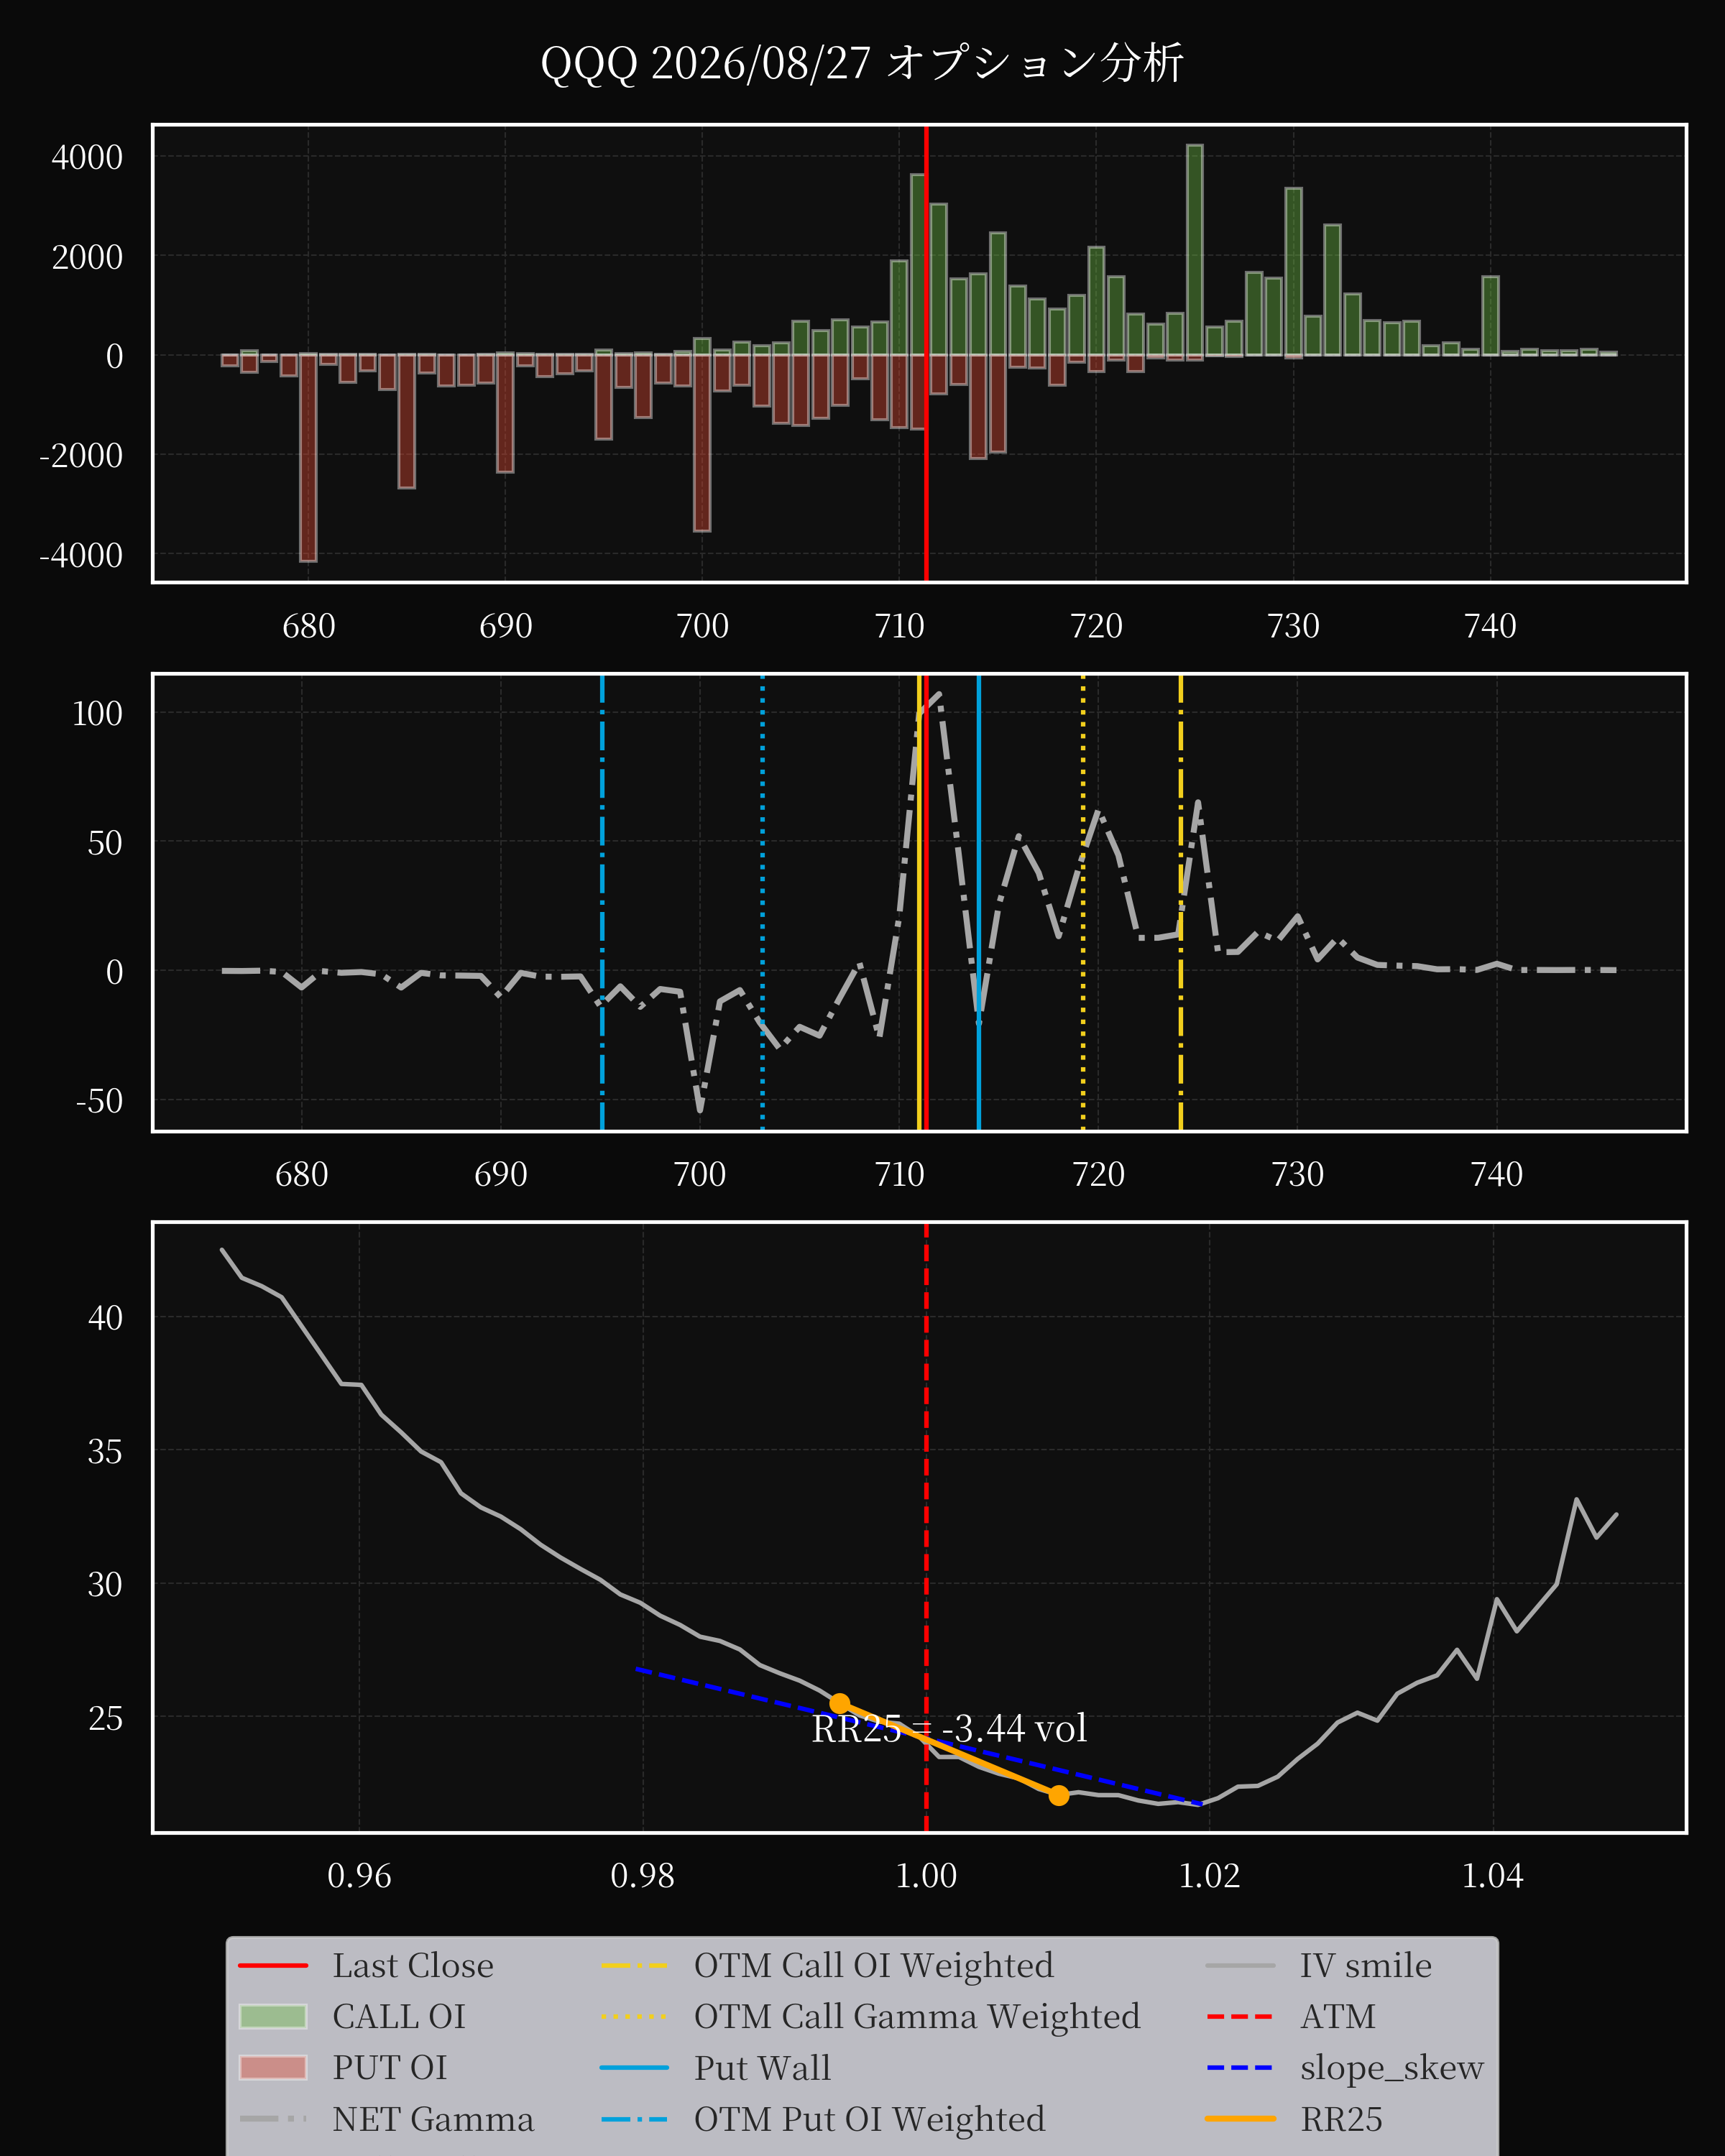
Task: Click the deepest red put OI bar at strike 680
Action: click(x=308, y=458)
